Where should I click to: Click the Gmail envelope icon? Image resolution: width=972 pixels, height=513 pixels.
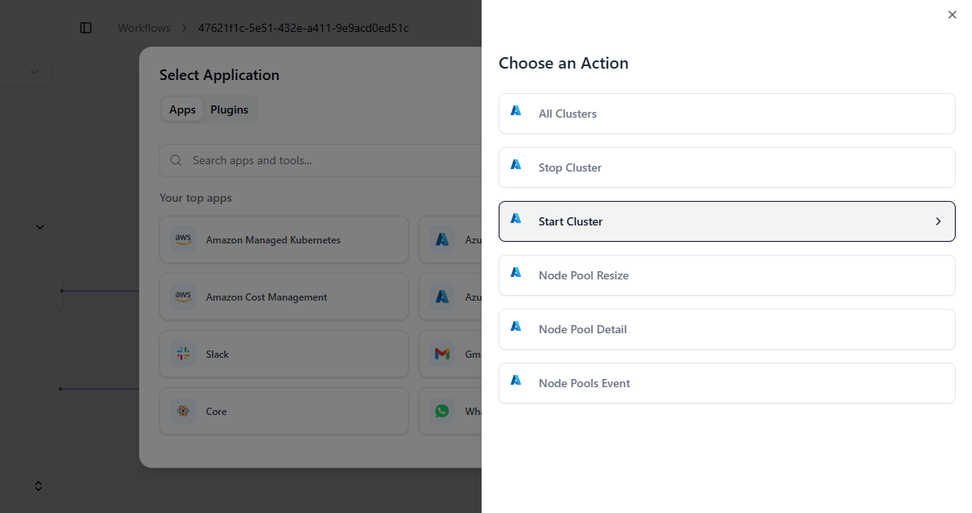(x=442, y=354)
